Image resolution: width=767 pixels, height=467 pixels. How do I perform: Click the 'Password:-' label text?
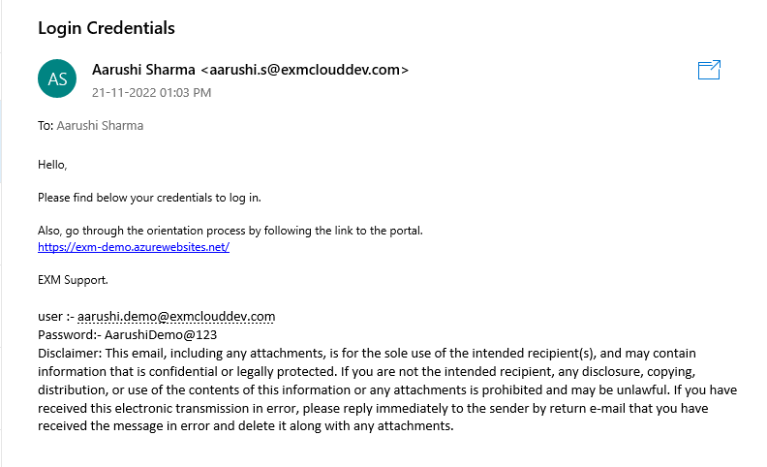70,335
